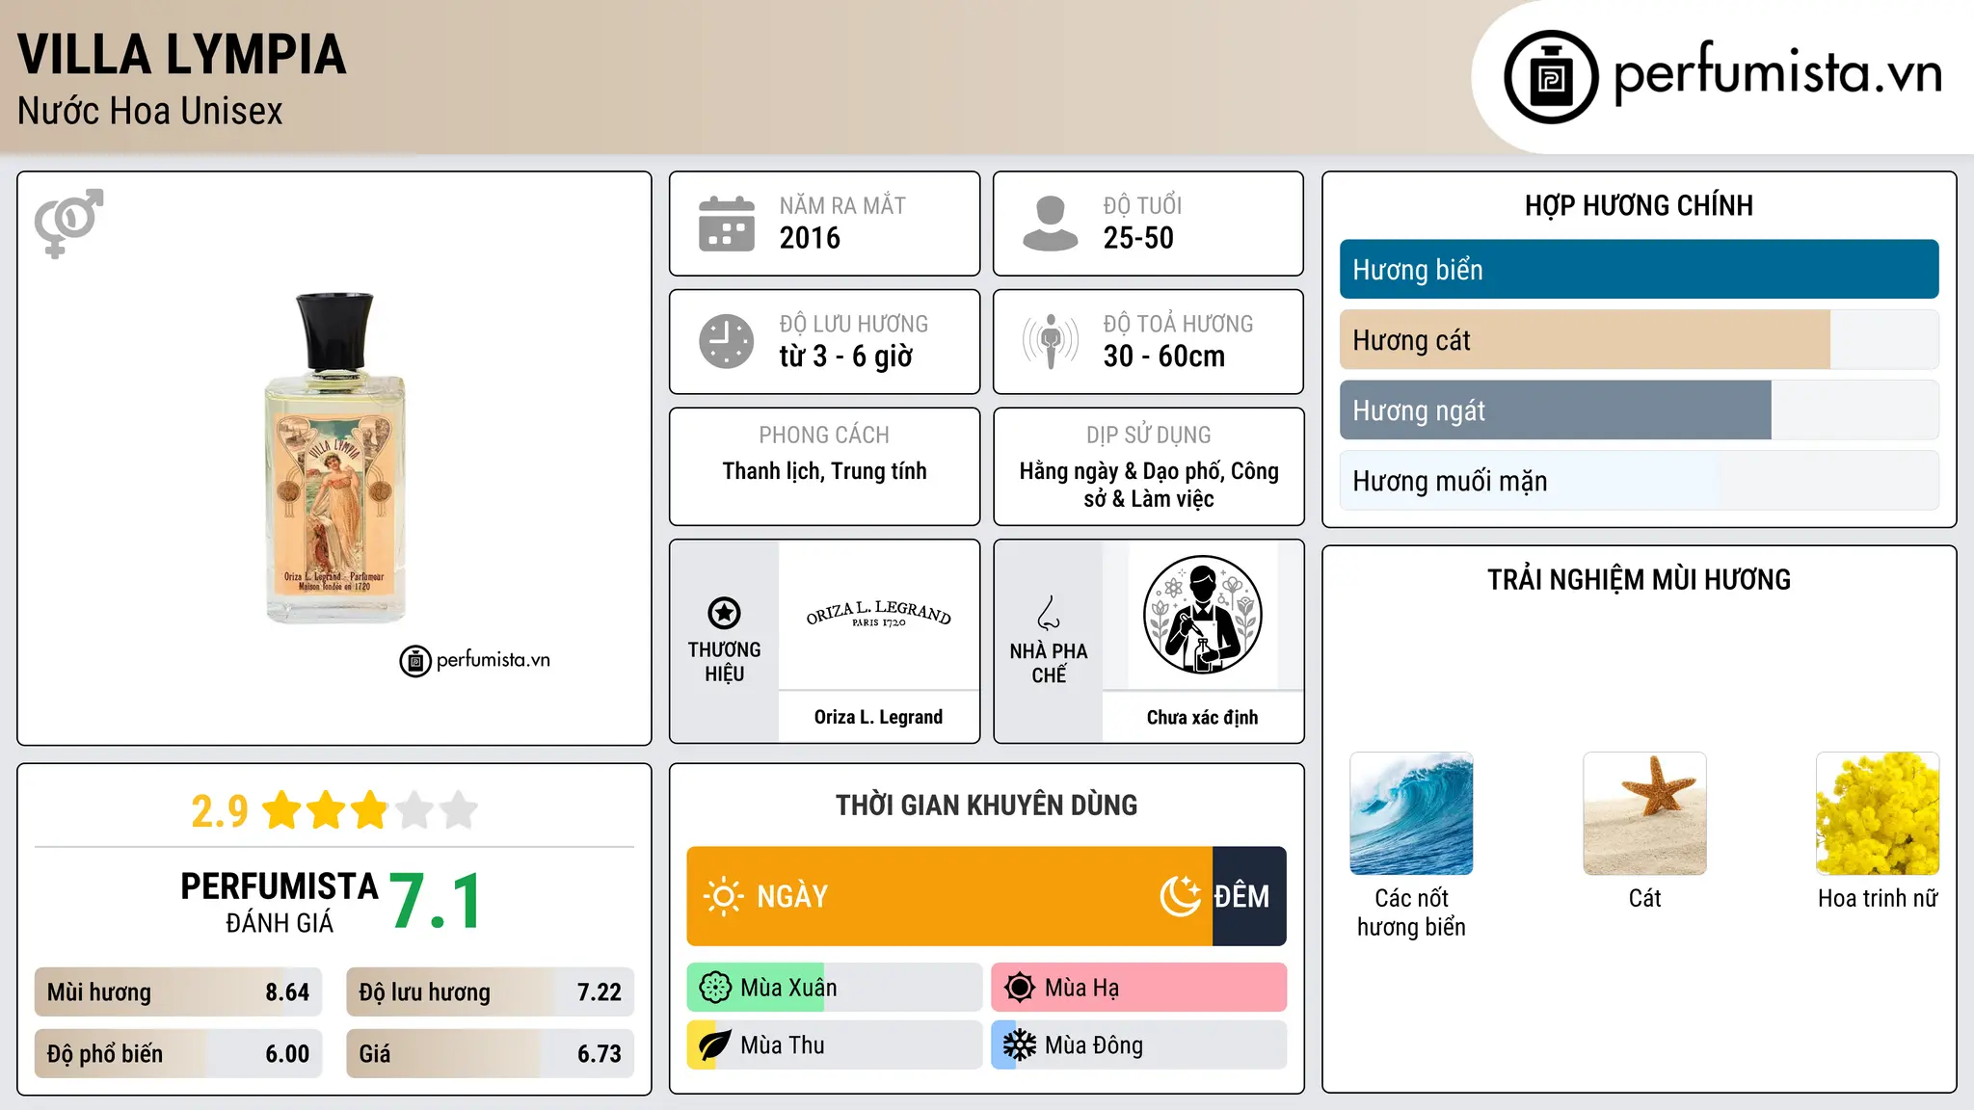Open the Villa Lympia perfume bottle photo
The height and width of the screenshot is (1110, 1974).
335,458
